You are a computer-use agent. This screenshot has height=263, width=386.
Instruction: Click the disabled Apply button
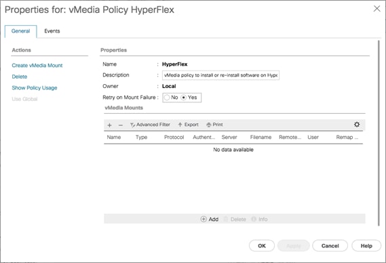pos(294,246)
